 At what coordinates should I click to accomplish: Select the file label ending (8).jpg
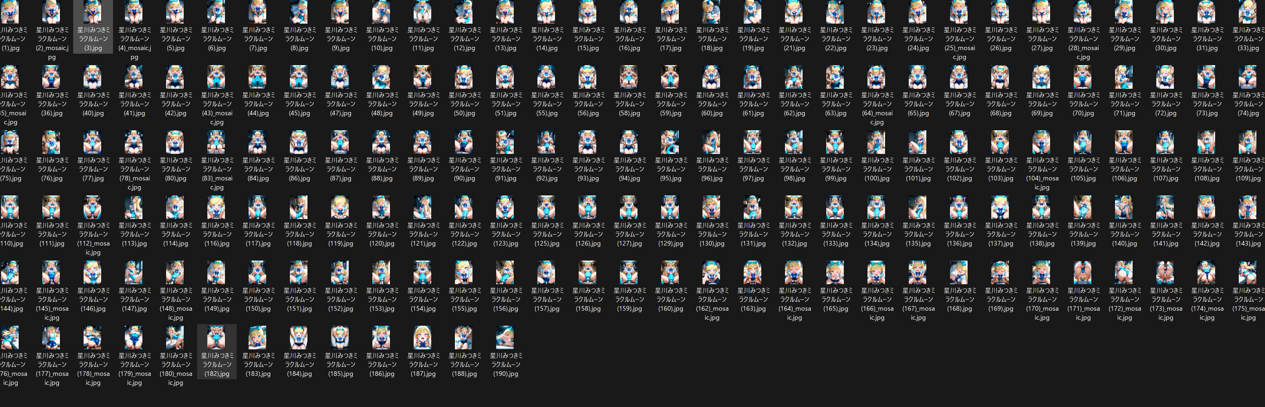[x=299, y=39]
